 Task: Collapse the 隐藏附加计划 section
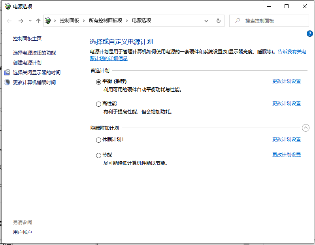click(x=306, y=128)
